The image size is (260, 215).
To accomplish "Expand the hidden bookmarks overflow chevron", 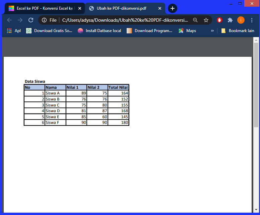I will 212,31.
